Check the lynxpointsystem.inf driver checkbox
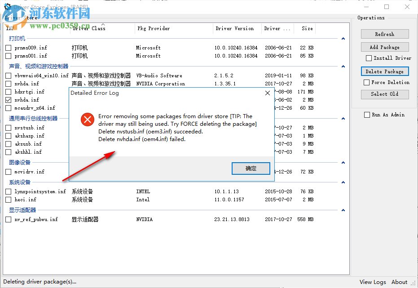418x288 pixels. (x=8, y=191)
